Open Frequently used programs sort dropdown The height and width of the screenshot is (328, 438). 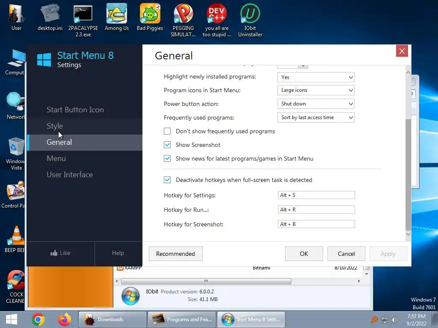(316, 117)
